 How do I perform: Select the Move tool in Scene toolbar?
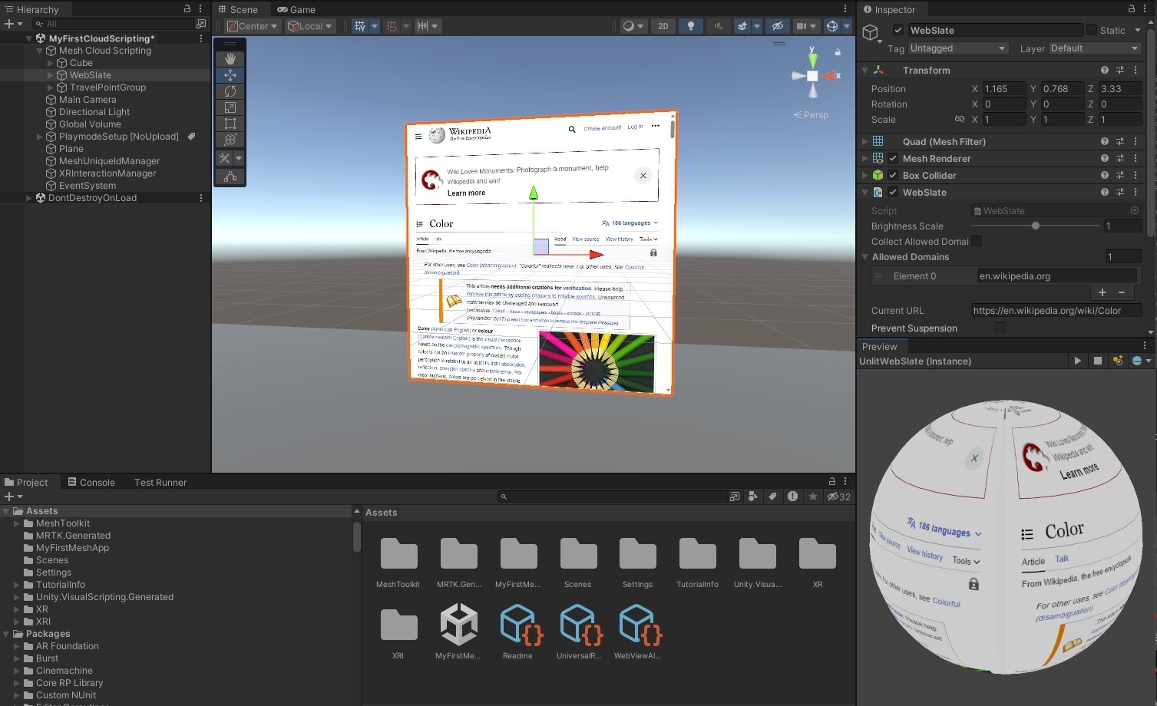coord(230,75)
